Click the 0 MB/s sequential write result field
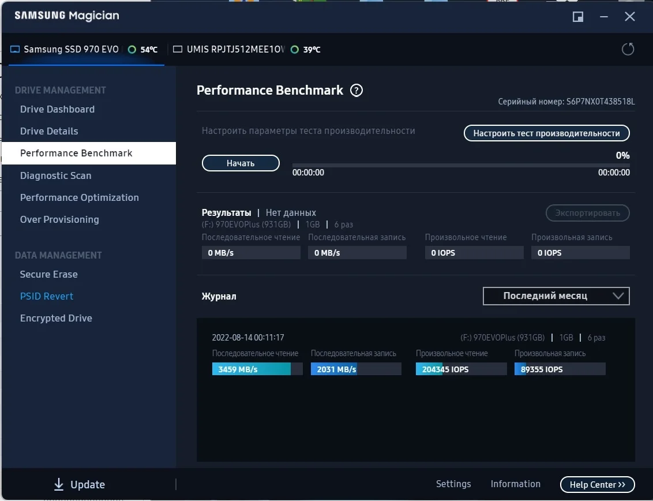Image resolution: width=653 pixels, height=501 pixels. [x=357, y=253]
